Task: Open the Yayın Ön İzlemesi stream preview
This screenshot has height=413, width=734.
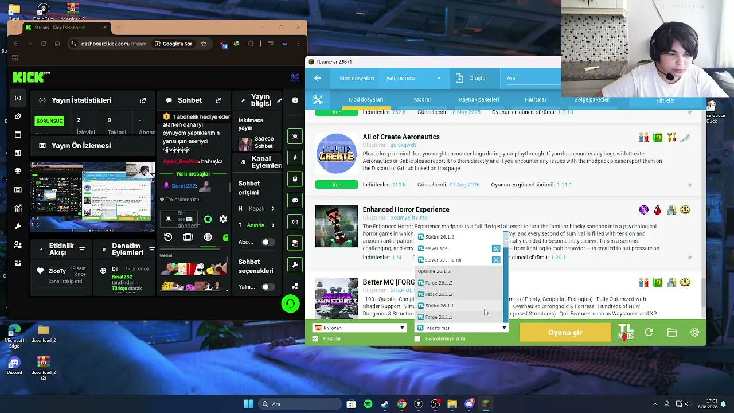Action: coord(93,196)
